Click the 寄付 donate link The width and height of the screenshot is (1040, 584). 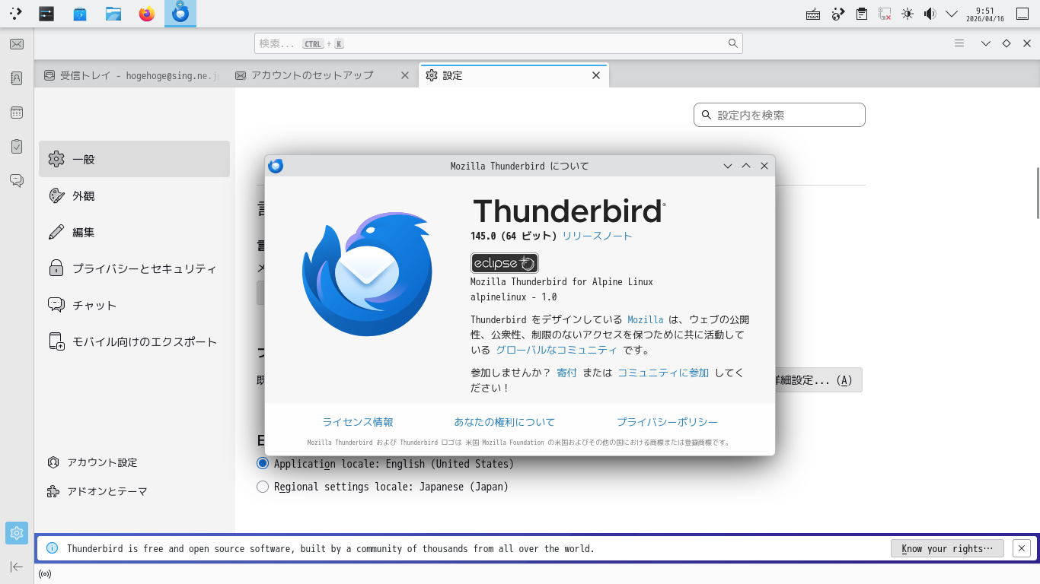tap(566, 373)
